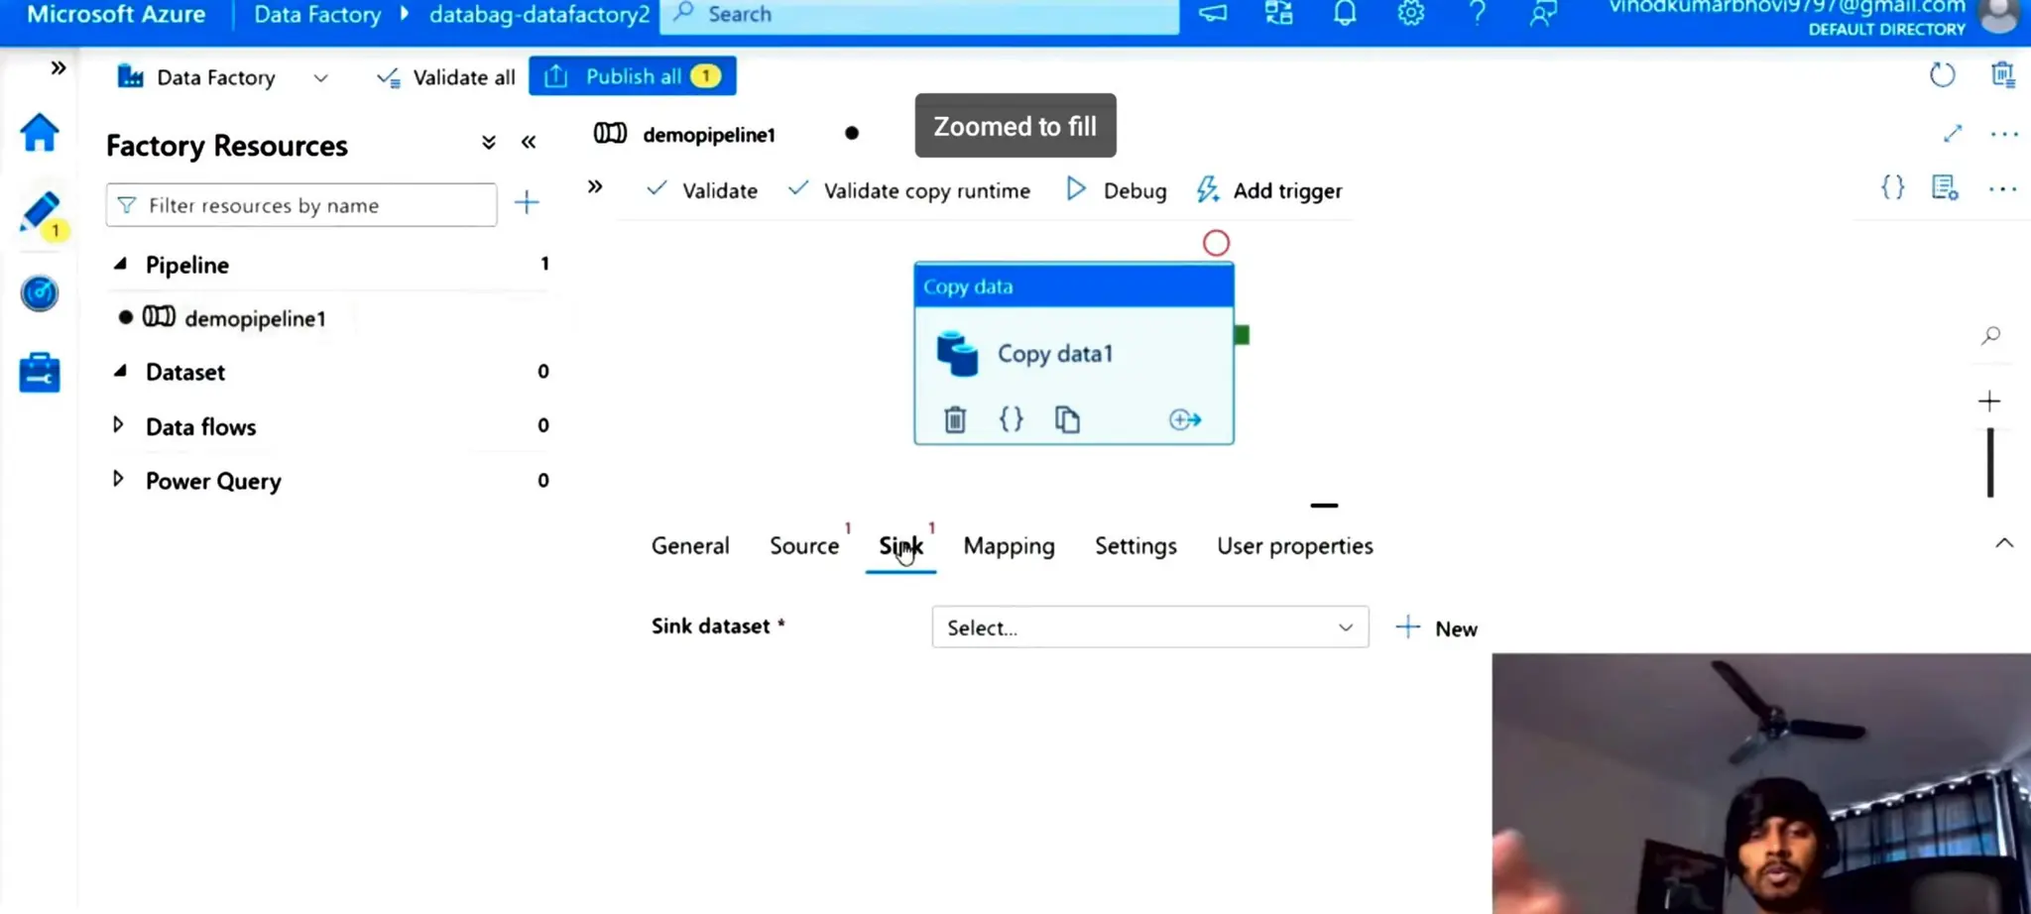Switch Data Factory icon in header
This screenshot has height=914, width=2031.
point(1279,13)
